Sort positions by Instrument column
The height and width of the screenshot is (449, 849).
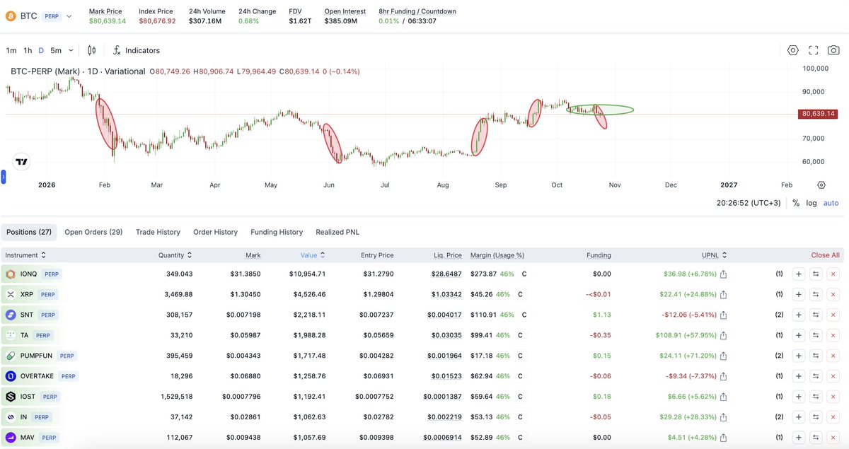pyautogui.click(x=25, y=255)
